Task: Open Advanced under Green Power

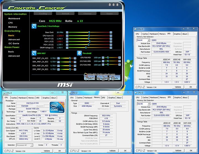Action: [14, 56]
